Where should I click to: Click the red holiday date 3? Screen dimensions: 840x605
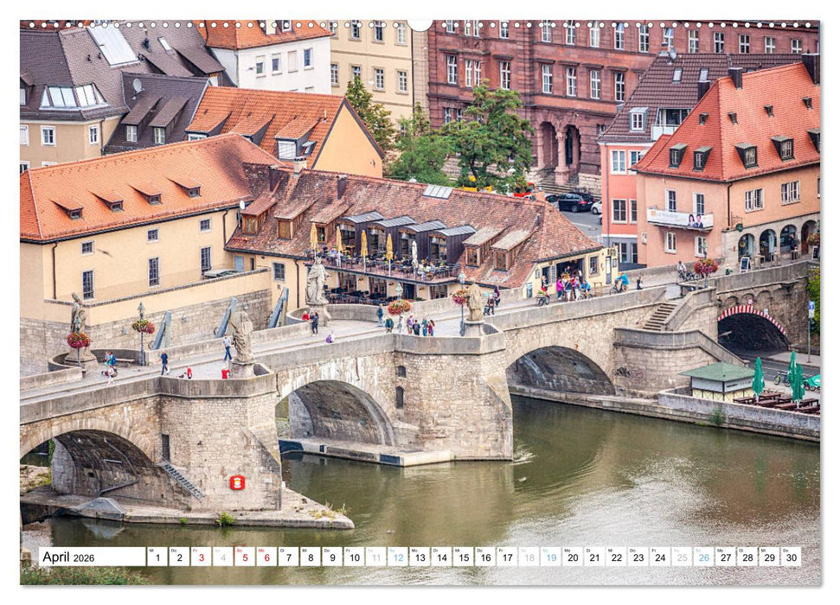[201, 560]
